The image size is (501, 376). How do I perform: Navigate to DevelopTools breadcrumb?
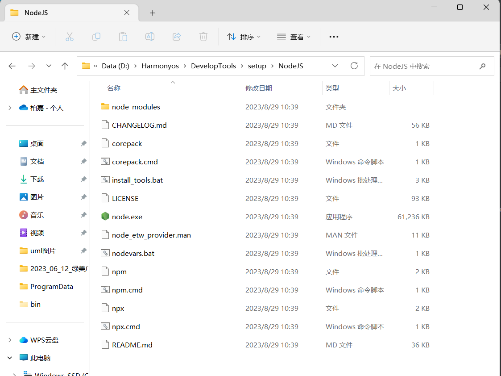tap(213, 66)
